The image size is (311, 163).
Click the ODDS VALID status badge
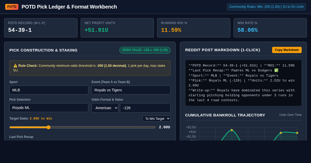coord(145,50)
